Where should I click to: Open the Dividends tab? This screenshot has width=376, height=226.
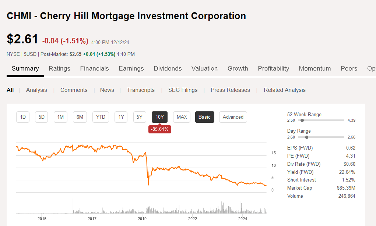[168, 68]
